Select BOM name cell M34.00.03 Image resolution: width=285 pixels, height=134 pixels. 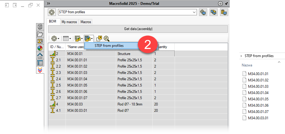(91, 104)
